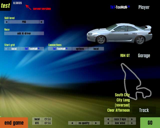Click the Clear Afternoon weather text
This screenshot has width=160, height=128.
point(118,110)
